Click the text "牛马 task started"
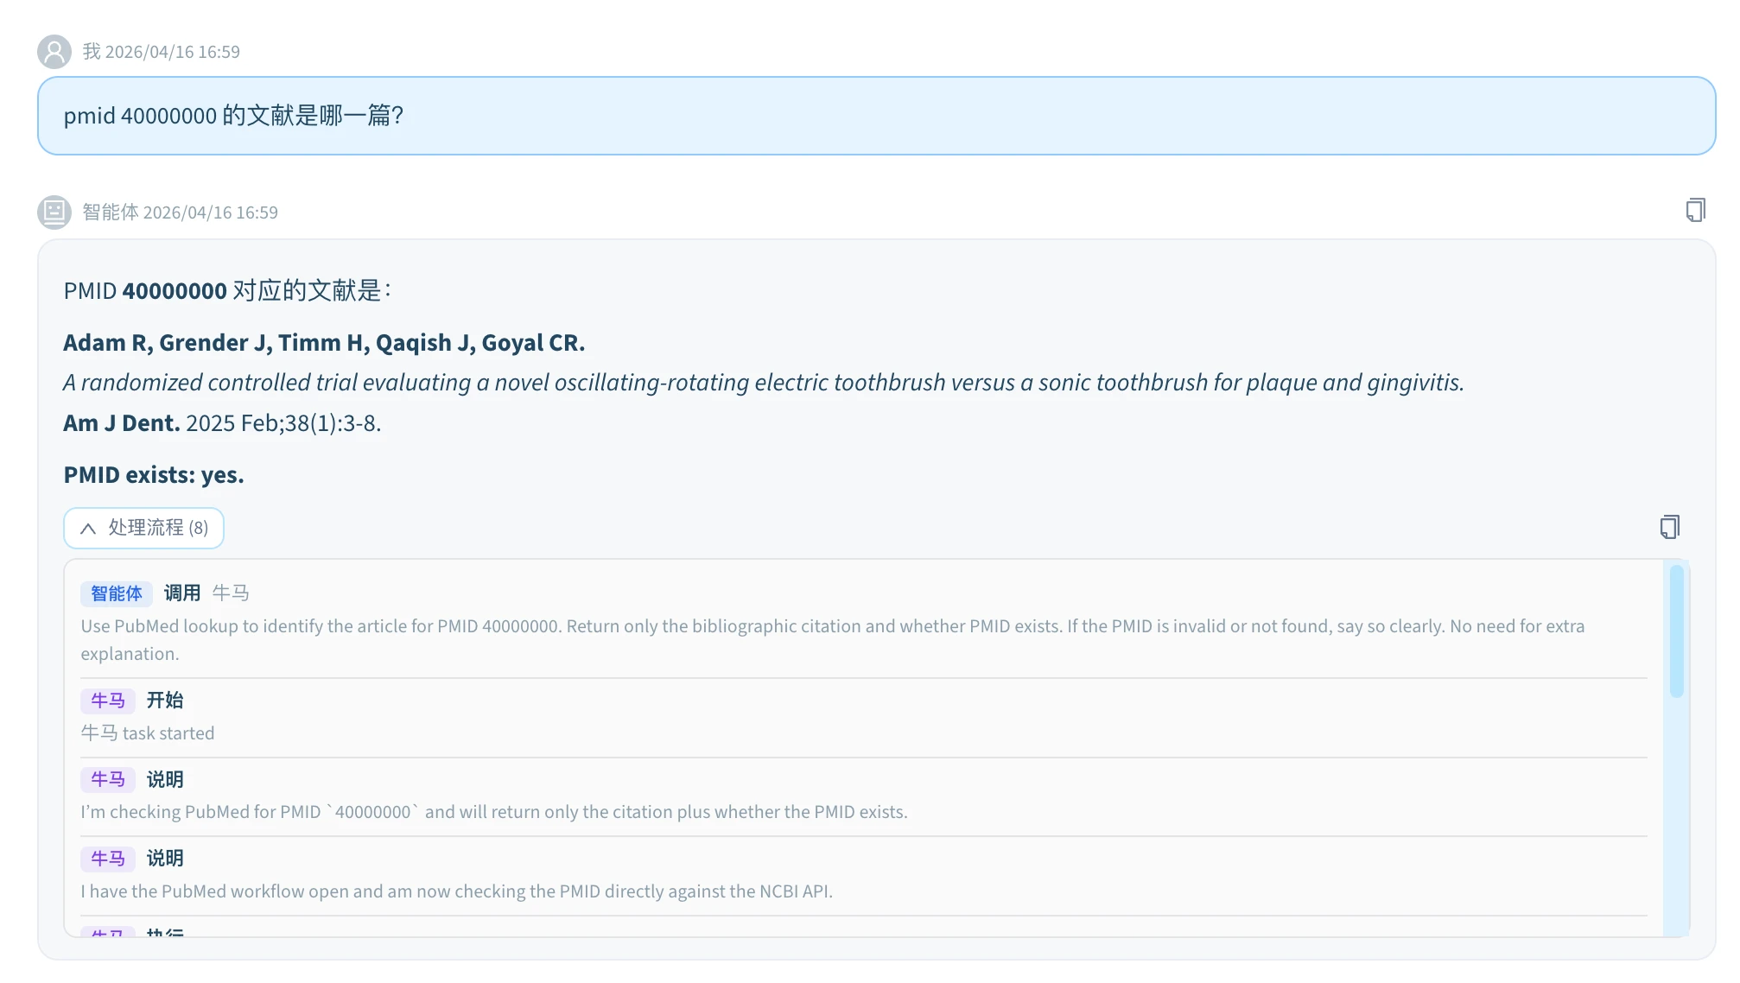 (148, 733)
